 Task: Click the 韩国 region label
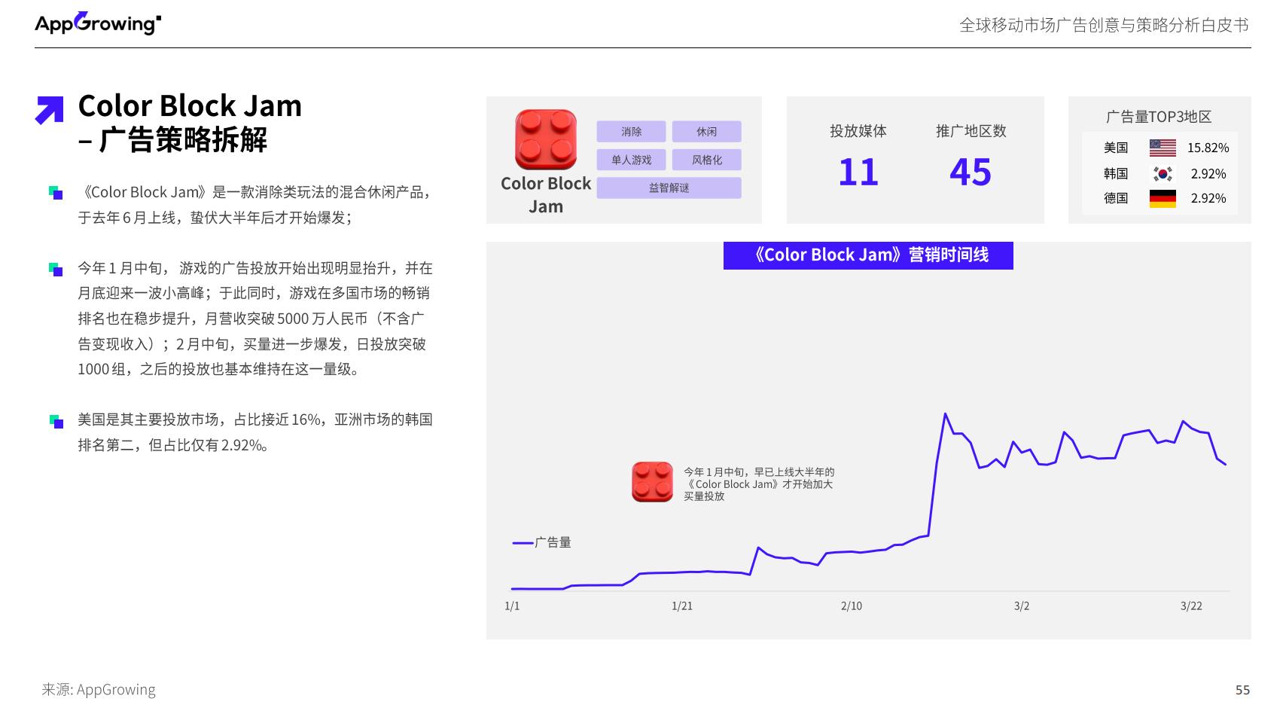1116,174
